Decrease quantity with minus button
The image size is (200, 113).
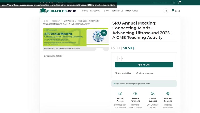tap(116, 59)
